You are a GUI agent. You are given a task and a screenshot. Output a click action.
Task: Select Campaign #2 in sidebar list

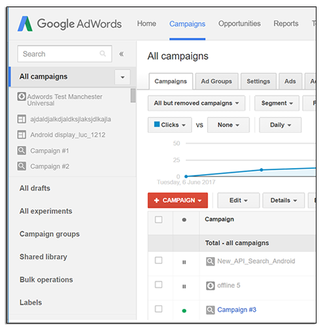pos(50,166)
